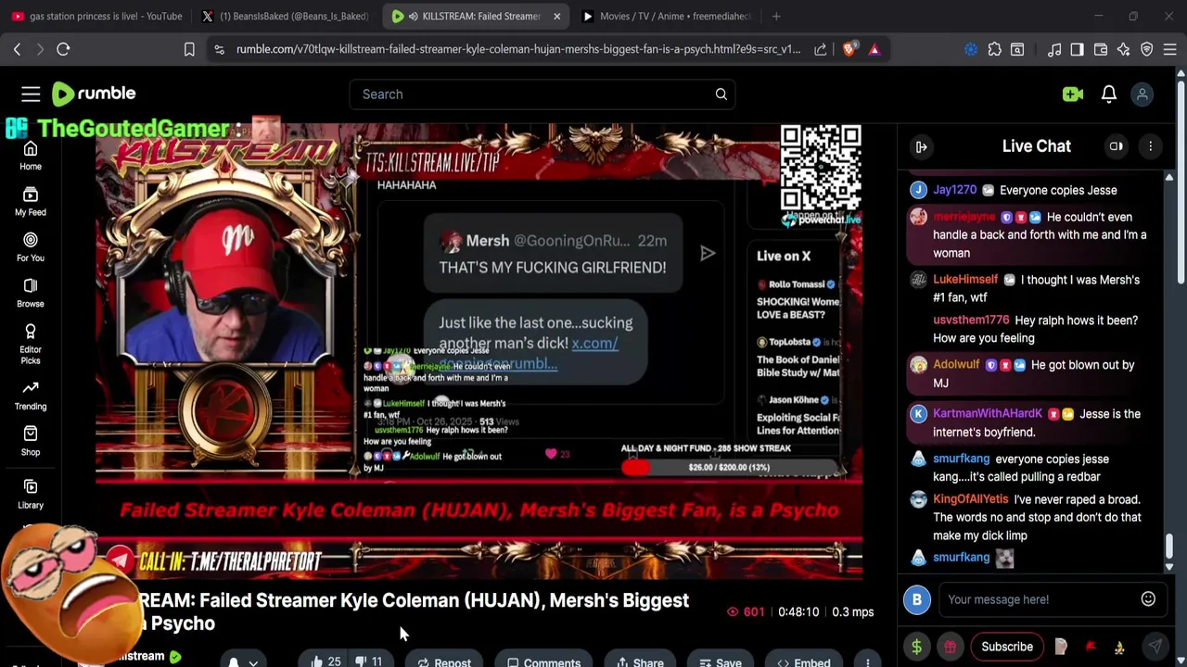Image resolution: width=1187 pixels, height=667 pixels.
Task: Bookmark this page
Action: [x=189, y=49]
